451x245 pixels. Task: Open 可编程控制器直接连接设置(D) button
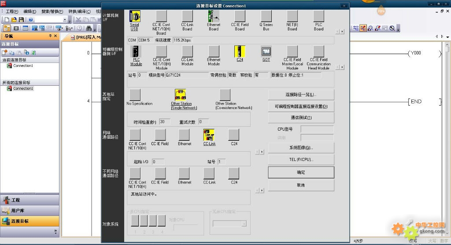pos(301,106)
